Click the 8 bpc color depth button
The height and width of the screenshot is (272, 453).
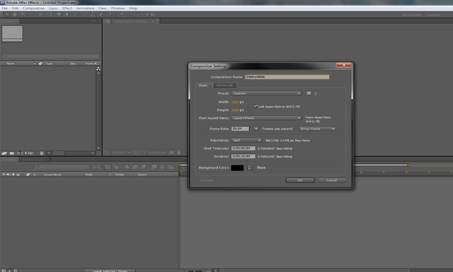30,153
